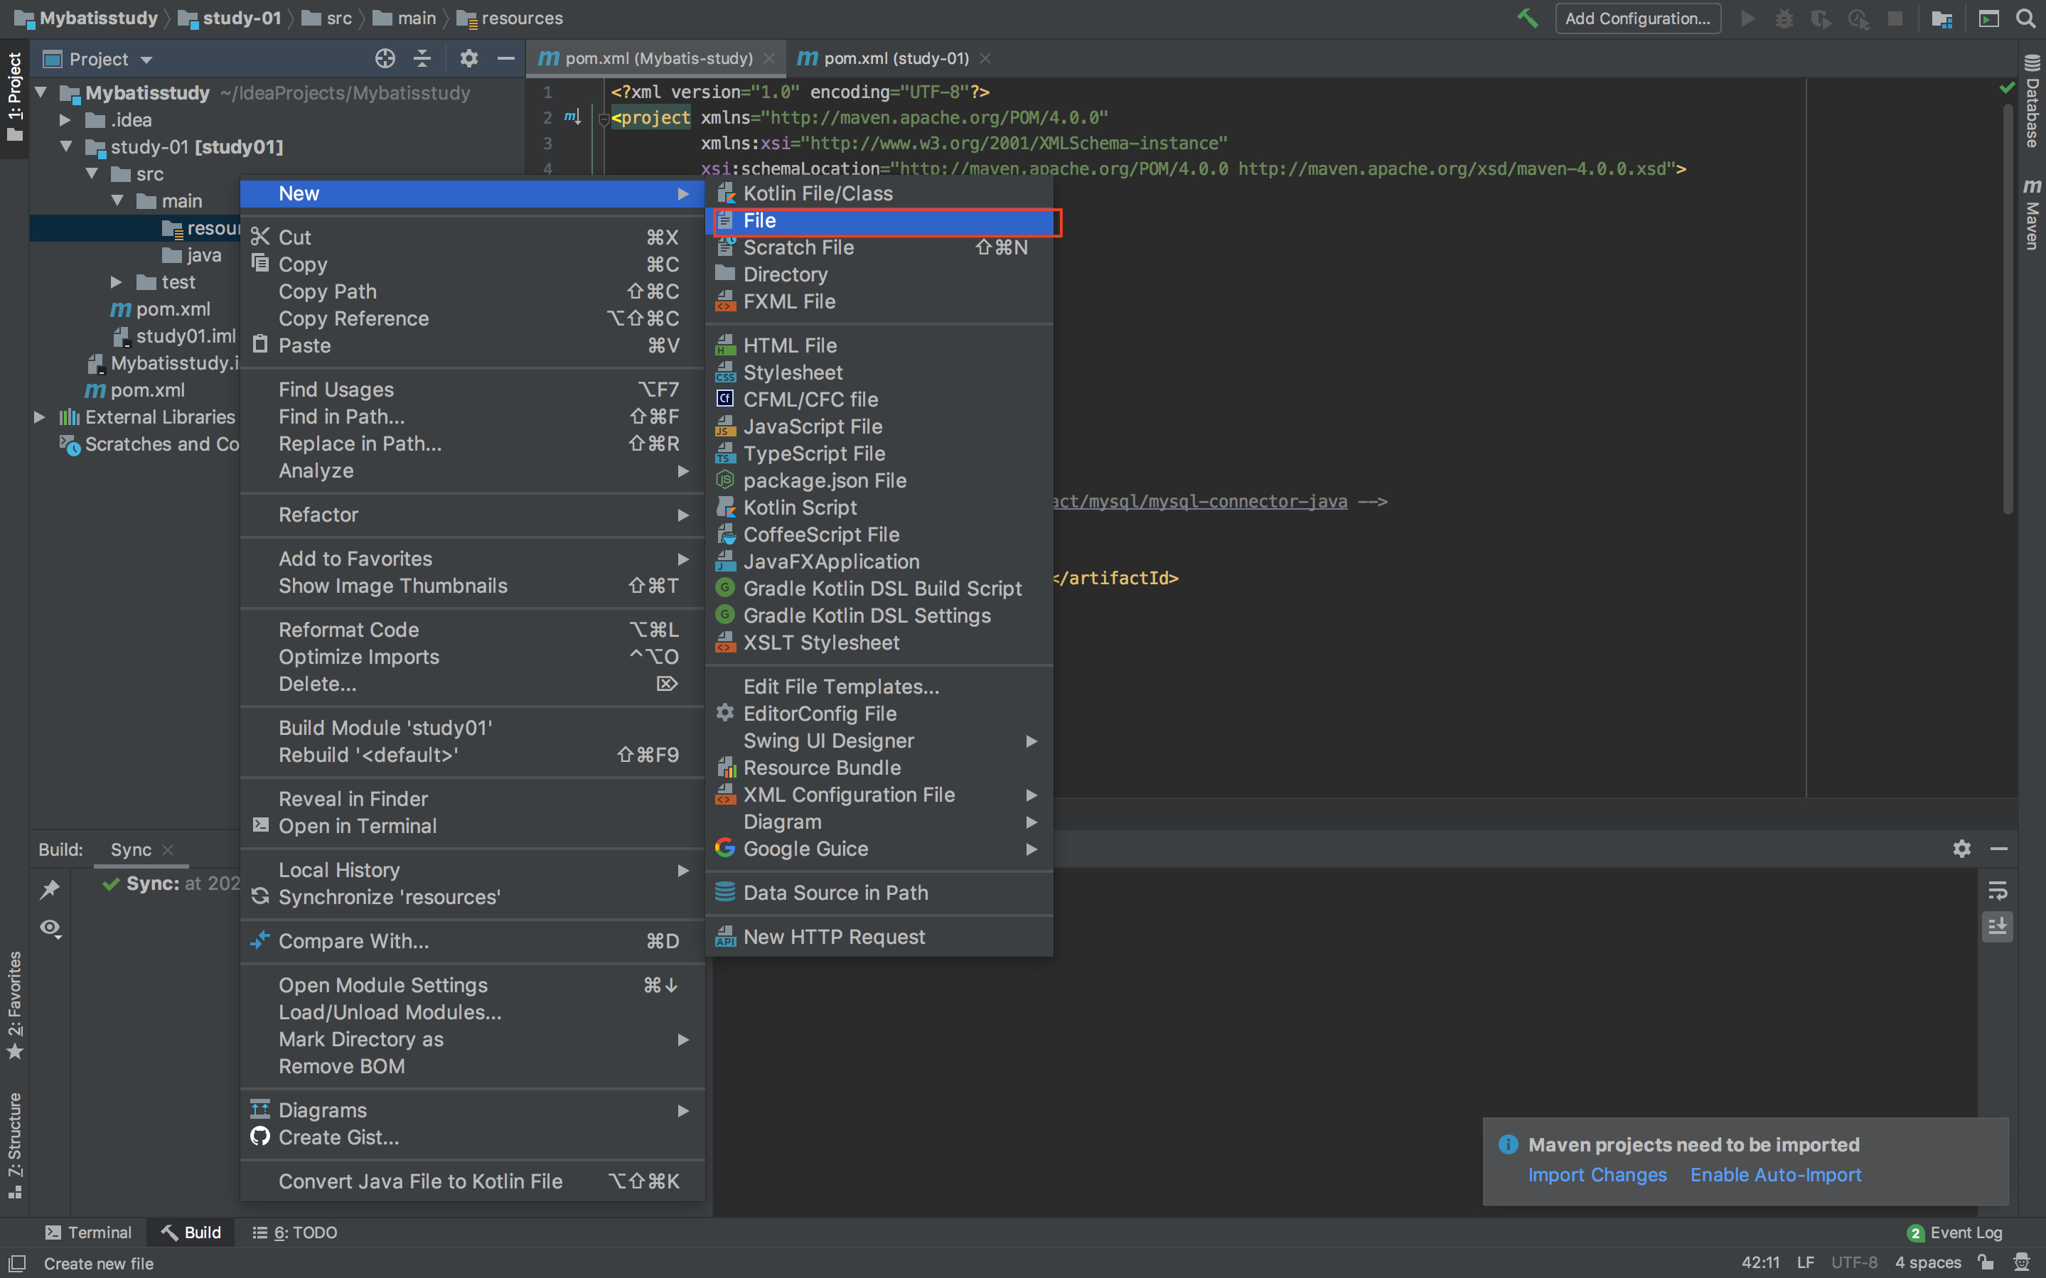Toggle scroll to end in Build output
2046x1278 pixels.
[1997, 928]
